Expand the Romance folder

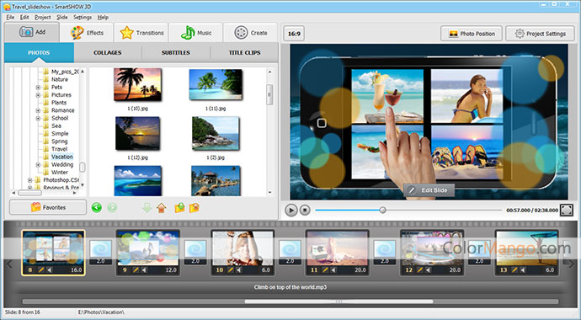[x=38, y=111]
